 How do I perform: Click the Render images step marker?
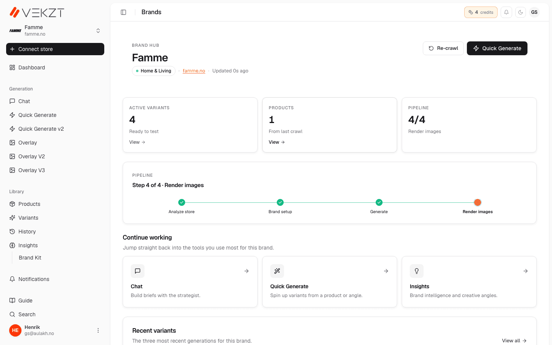[x=478, y=202]
